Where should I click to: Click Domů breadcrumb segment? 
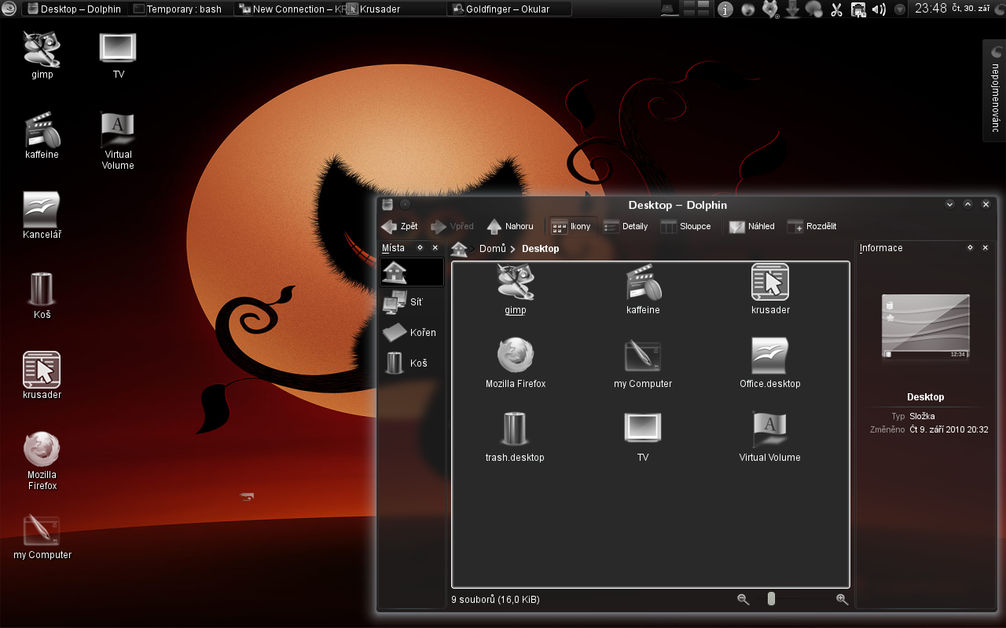pyautogui.click(x=493, y=249)
